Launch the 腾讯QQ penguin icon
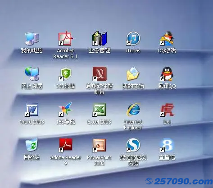Screen dimensions: 213x188 tap(167, 74)
